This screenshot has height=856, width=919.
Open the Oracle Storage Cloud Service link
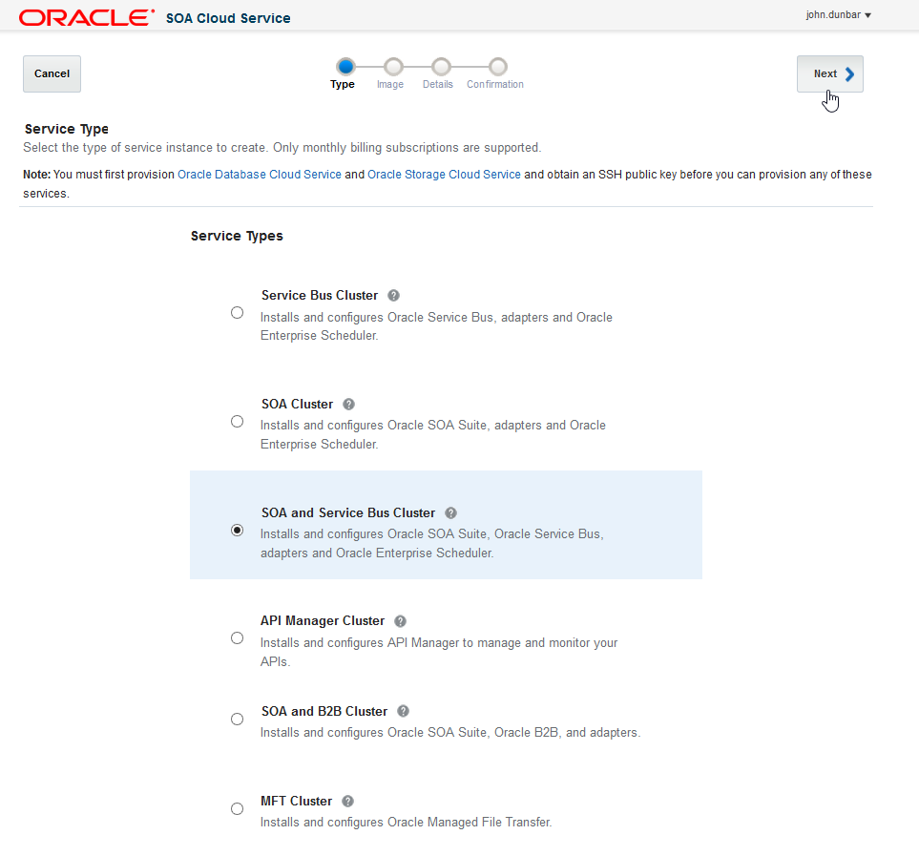point(443,174)
